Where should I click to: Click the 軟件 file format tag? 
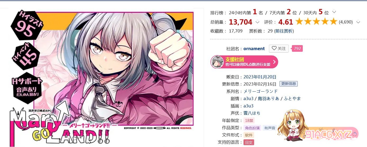[x=249, y=135]
